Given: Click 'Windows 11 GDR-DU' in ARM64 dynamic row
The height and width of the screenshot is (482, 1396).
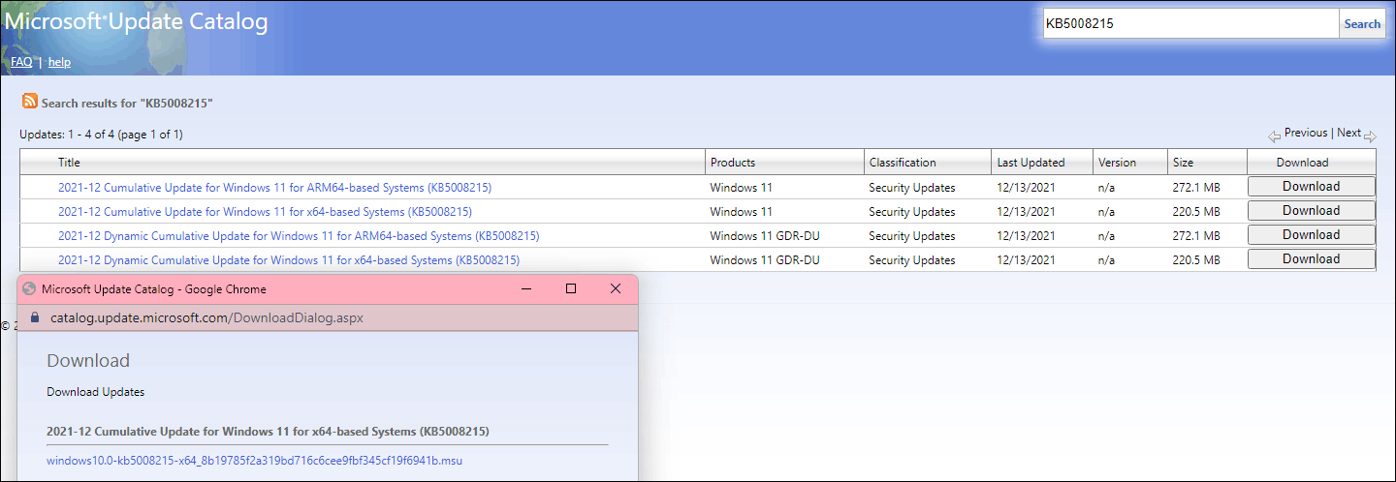Looking at the screenshot, I should [x=765, y=236].
